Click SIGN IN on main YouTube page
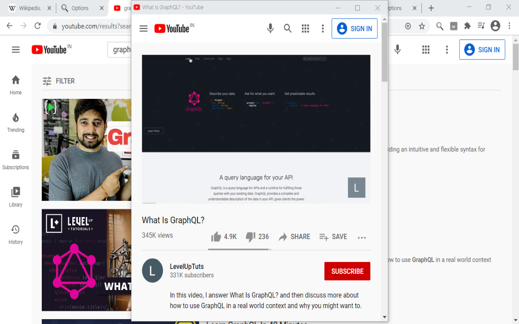This screenshot has height=324, width=519. [x=482, y=49]
